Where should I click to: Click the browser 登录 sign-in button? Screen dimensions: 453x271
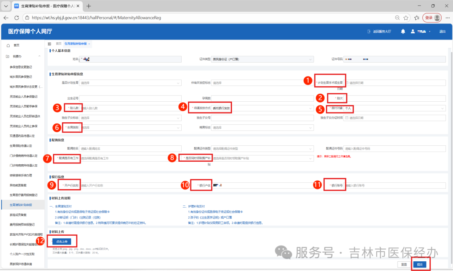coord(432,18)
